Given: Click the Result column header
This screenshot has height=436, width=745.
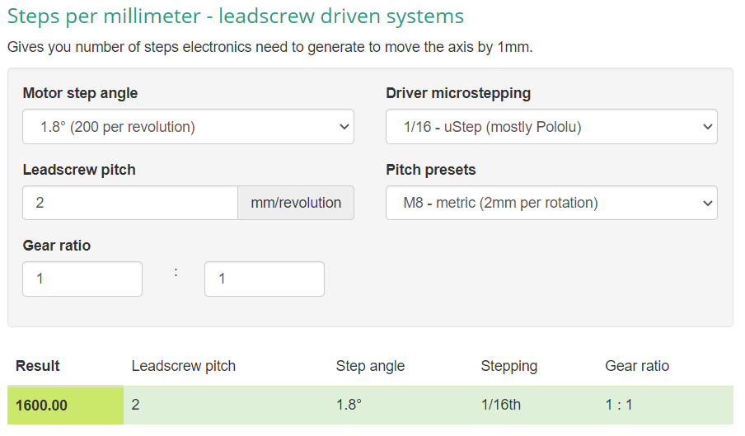Looking at the screenshot, I should (38, 366).
